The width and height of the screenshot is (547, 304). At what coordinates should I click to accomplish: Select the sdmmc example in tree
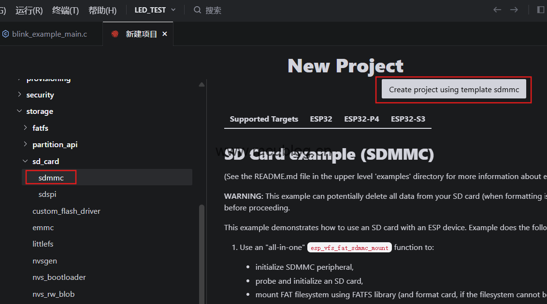point(51,178)
